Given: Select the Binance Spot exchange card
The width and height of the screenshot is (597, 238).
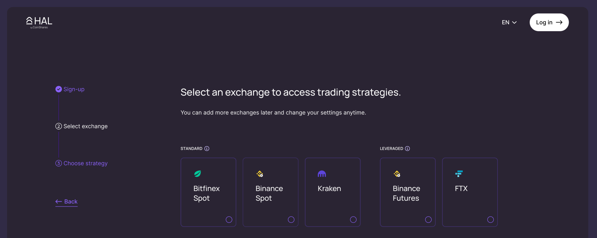Looking at the screenshot, I should point(270,192).
